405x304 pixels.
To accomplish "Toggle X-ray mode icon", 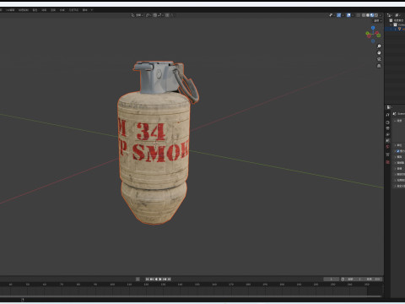I will click(358, 15).
